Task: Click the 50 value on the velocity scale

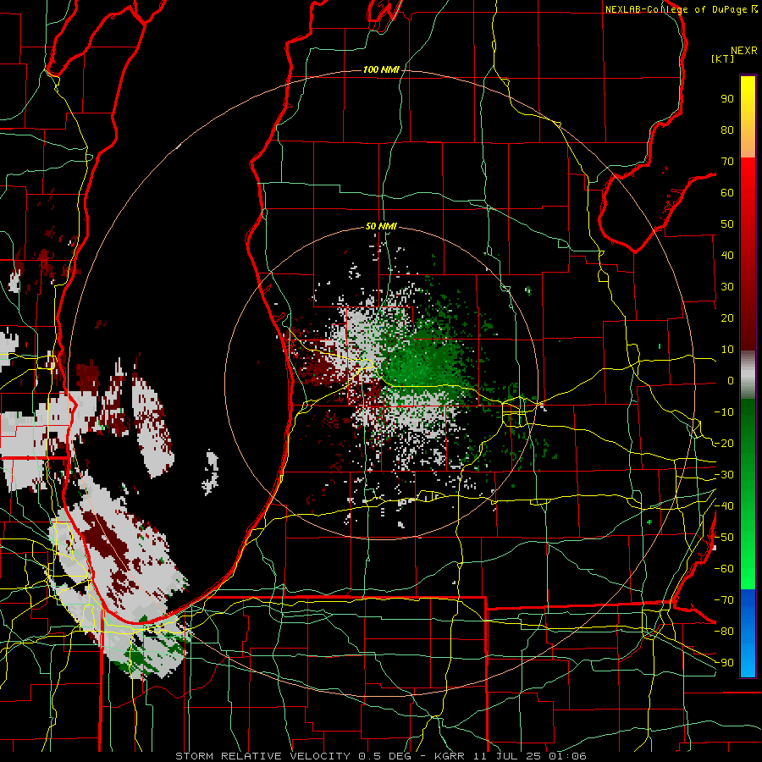Action: pyautogui.click(x=727, y=224)
